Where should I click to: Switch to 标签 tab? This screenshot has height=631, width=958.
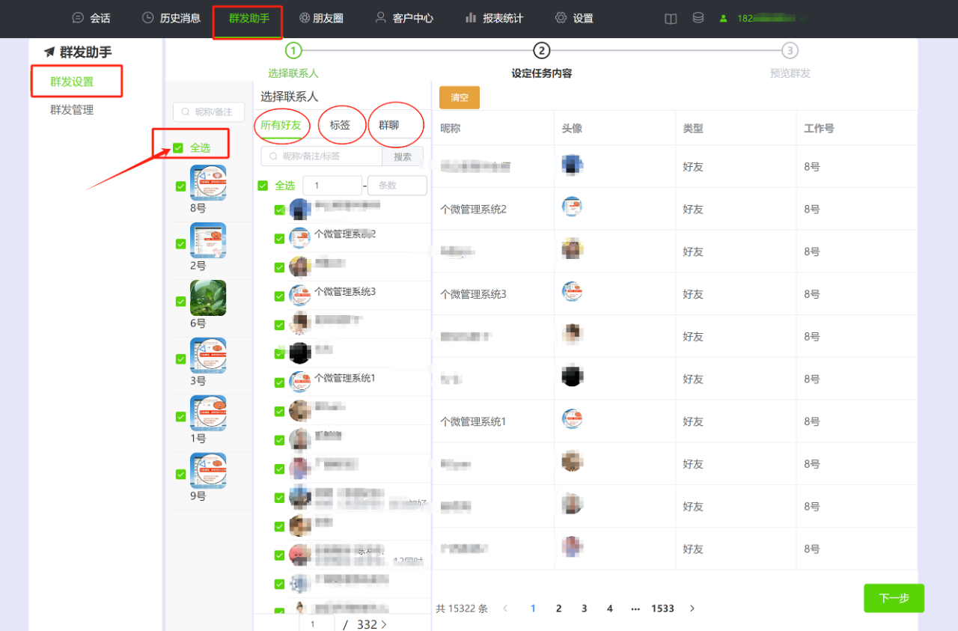341,125
